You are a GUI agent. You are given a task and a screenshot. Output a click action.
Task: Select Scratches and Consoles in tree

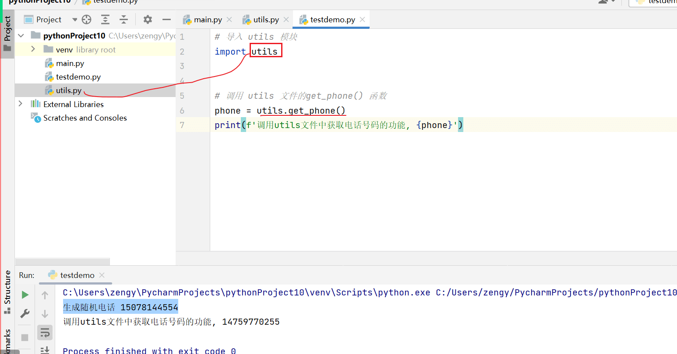click(x=79, y=118)
